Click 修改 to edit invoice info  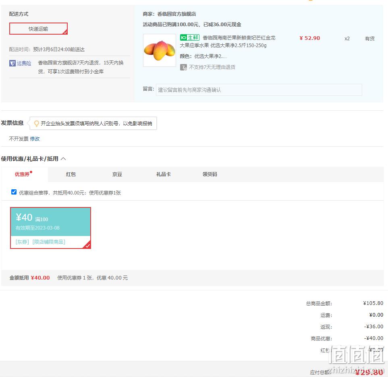coord(35,139)
